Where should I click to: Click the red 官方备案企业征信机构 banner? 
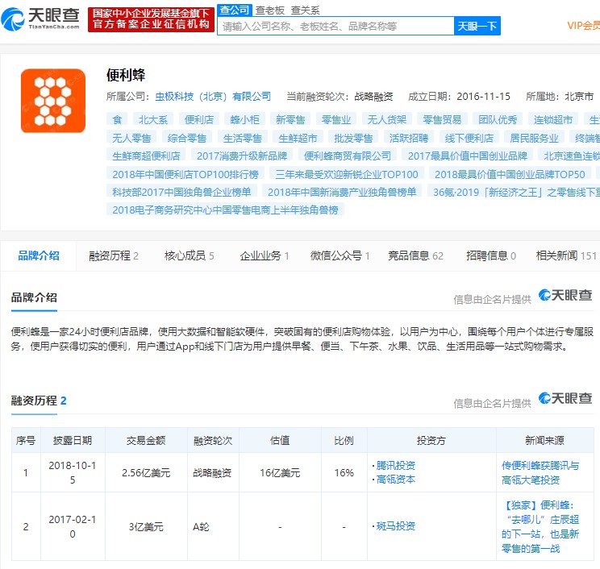[151, 19]
